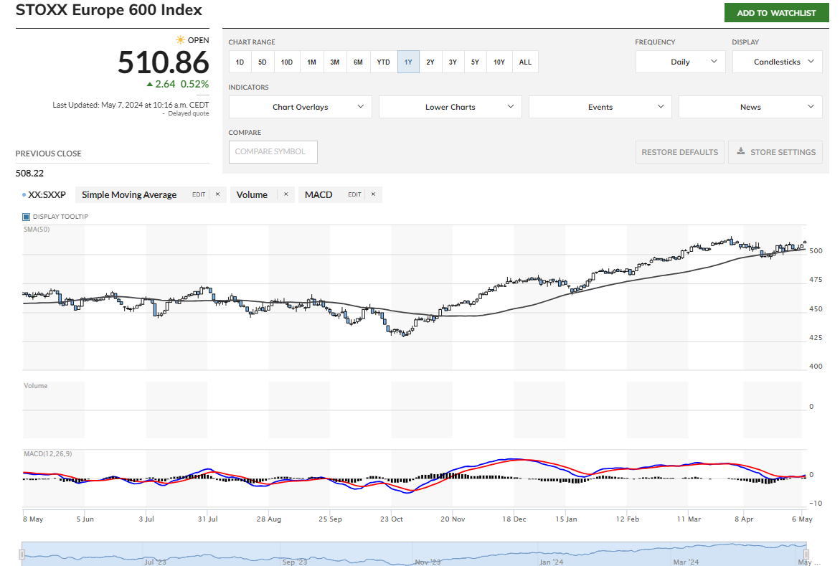840x566 pixels.
Task: Click the 18 Dec date axis label
Action: (514, 519)
